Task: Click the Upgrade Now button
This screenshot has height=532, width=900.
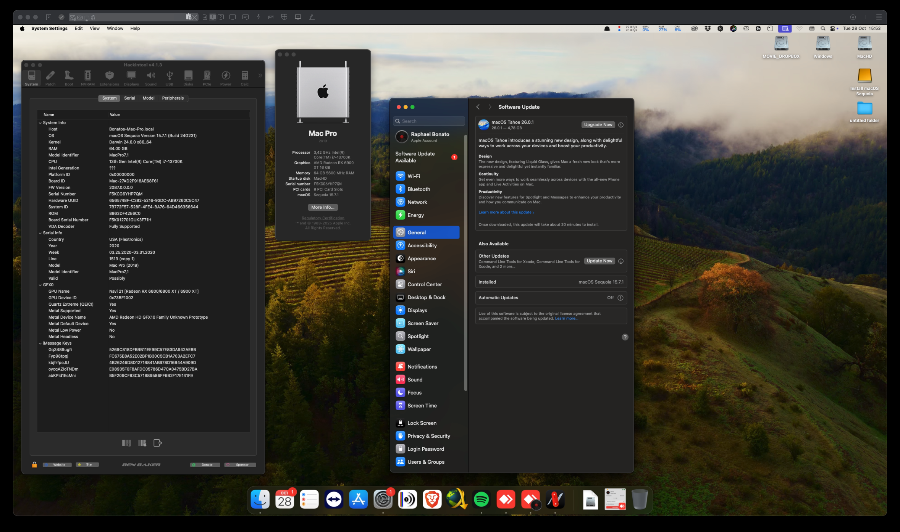Action: pos(598,125)
